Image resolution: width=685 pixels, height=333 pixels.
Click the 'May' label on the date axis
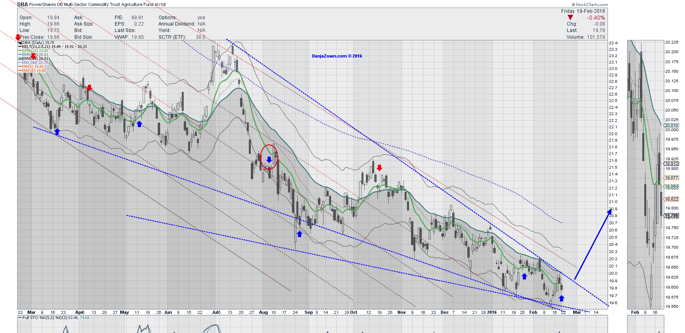coord(125,313)
